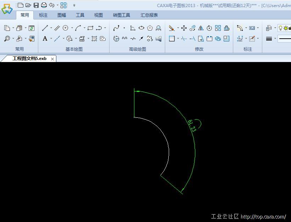The height and width of the screenshot is (222, 291).
Task: Activate the Hatch fill tool
Action: (94, 39)
